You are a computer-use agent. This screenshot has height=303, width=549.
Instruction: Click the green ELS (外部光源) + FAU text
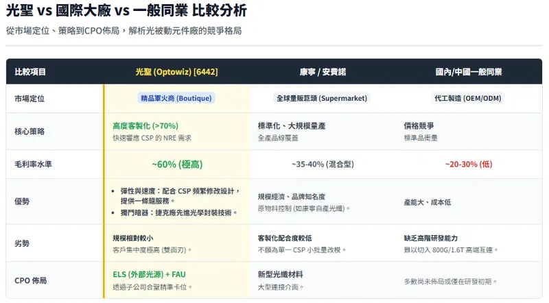149,275
